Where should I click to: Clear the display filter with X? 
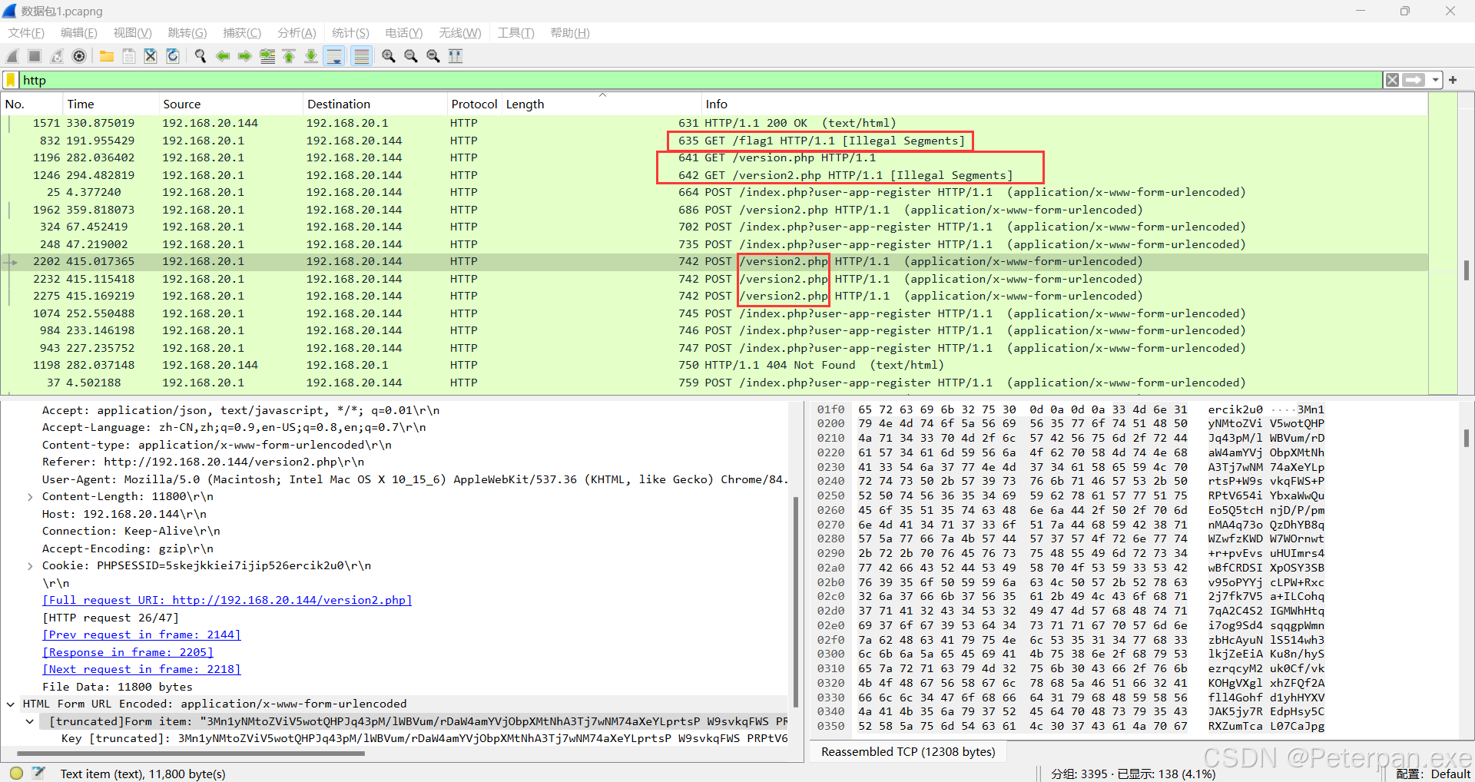click(x=1392, y=80)
